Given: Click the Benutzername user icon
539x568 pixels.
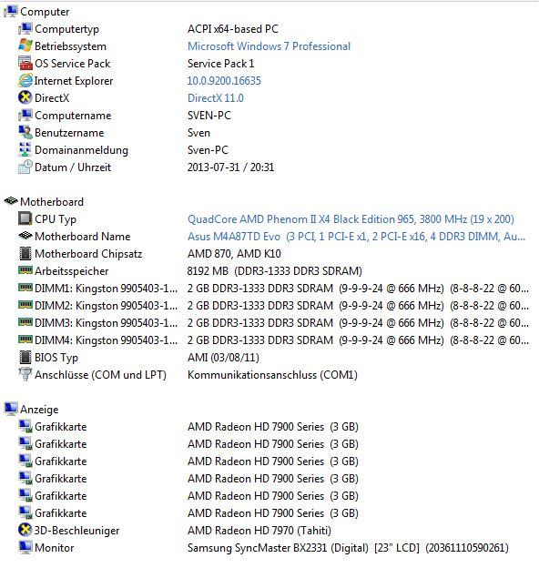Looking at the screenshot, I should (x=25, y=132).
